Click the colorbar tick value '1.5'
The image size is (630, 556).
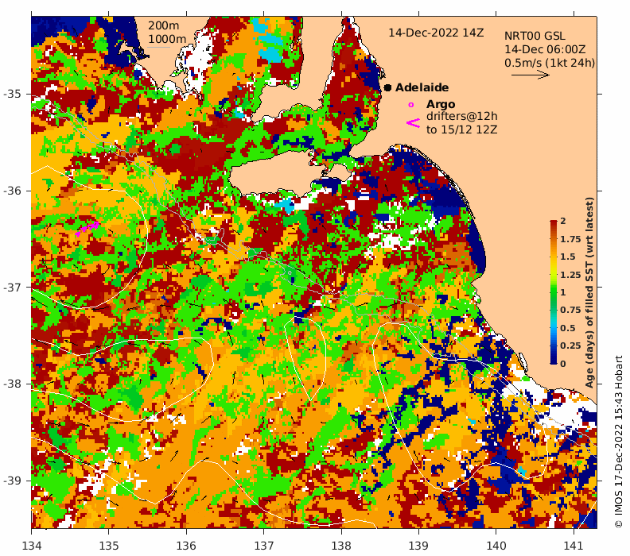(x=567, y=257)
